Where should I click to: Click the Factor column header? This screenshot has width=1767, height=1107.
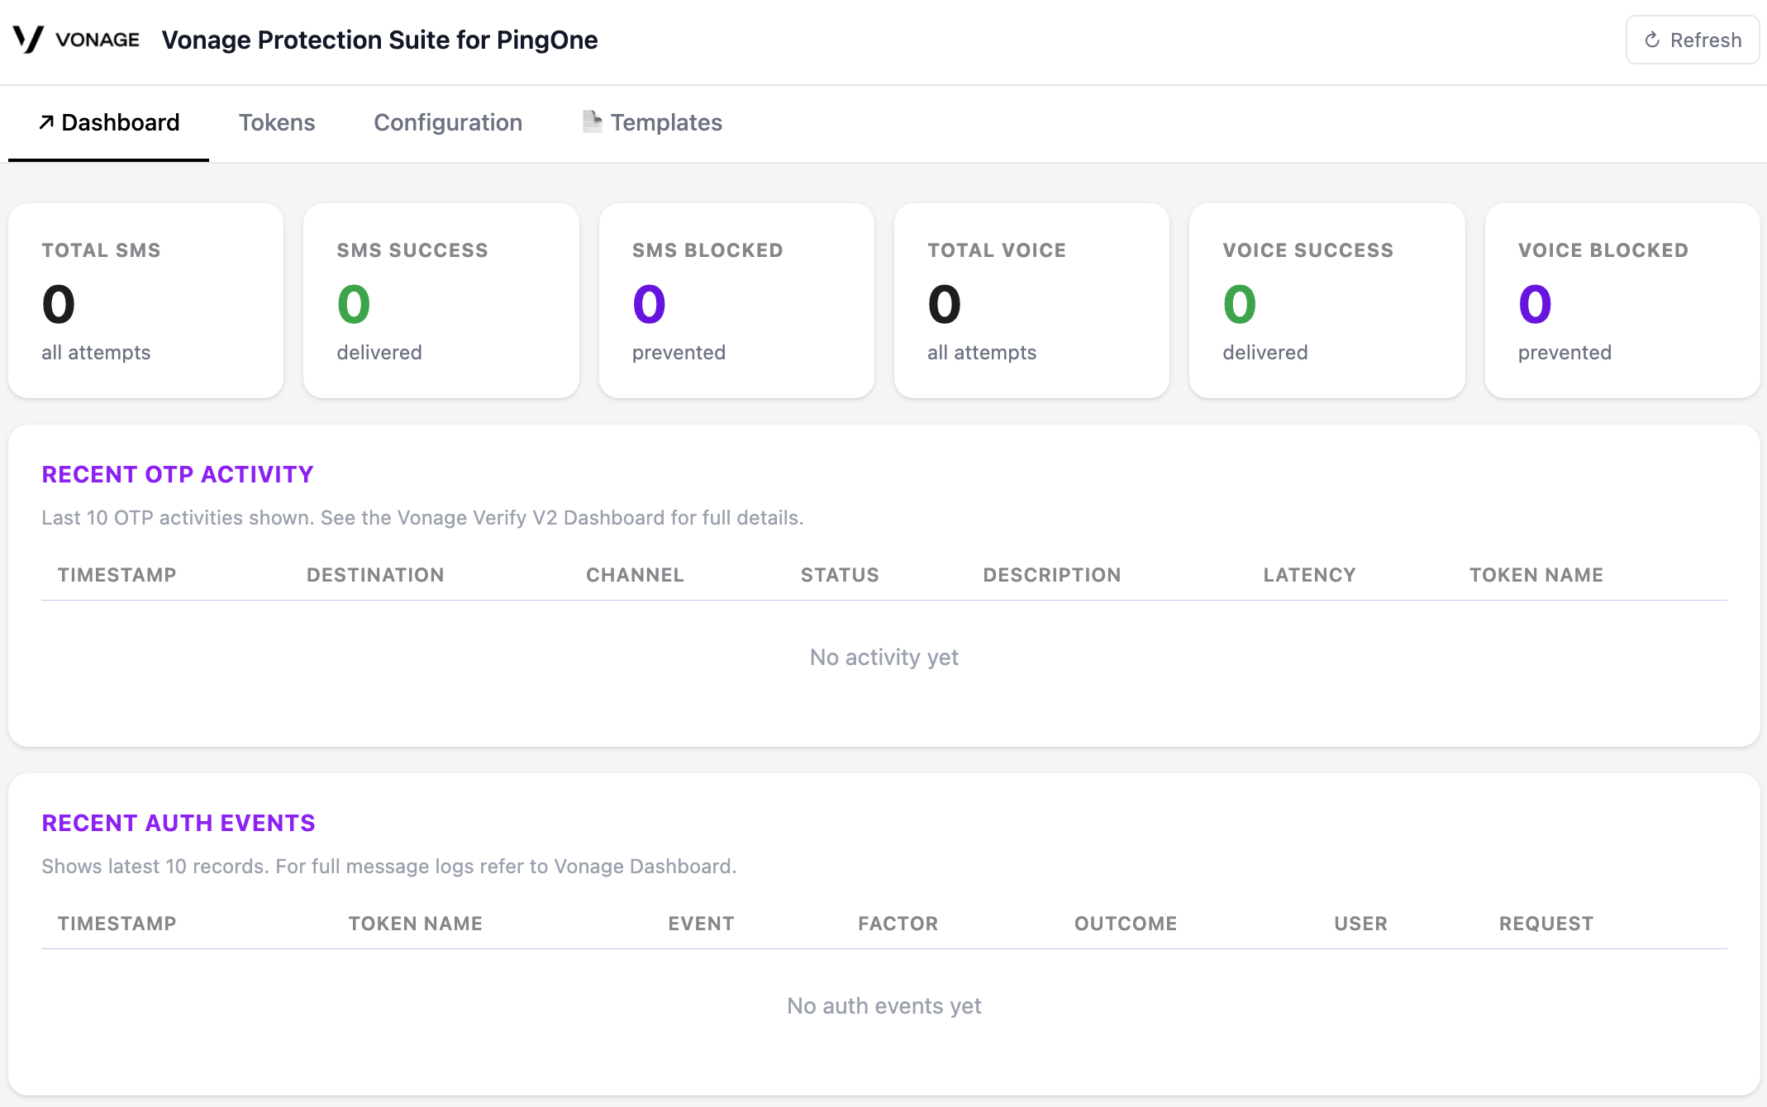click(x=898, y=924)
